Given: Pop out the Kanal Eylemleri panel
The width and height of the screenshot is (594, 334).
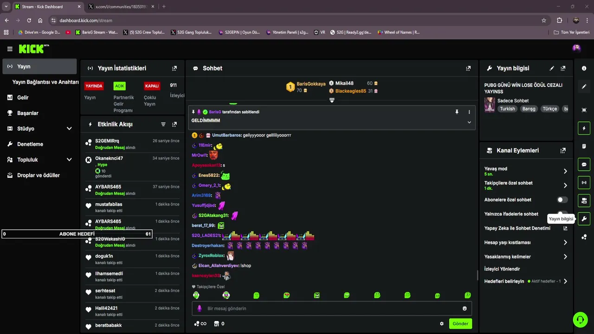Looking at the screenshot, I should tap(563, 151).
